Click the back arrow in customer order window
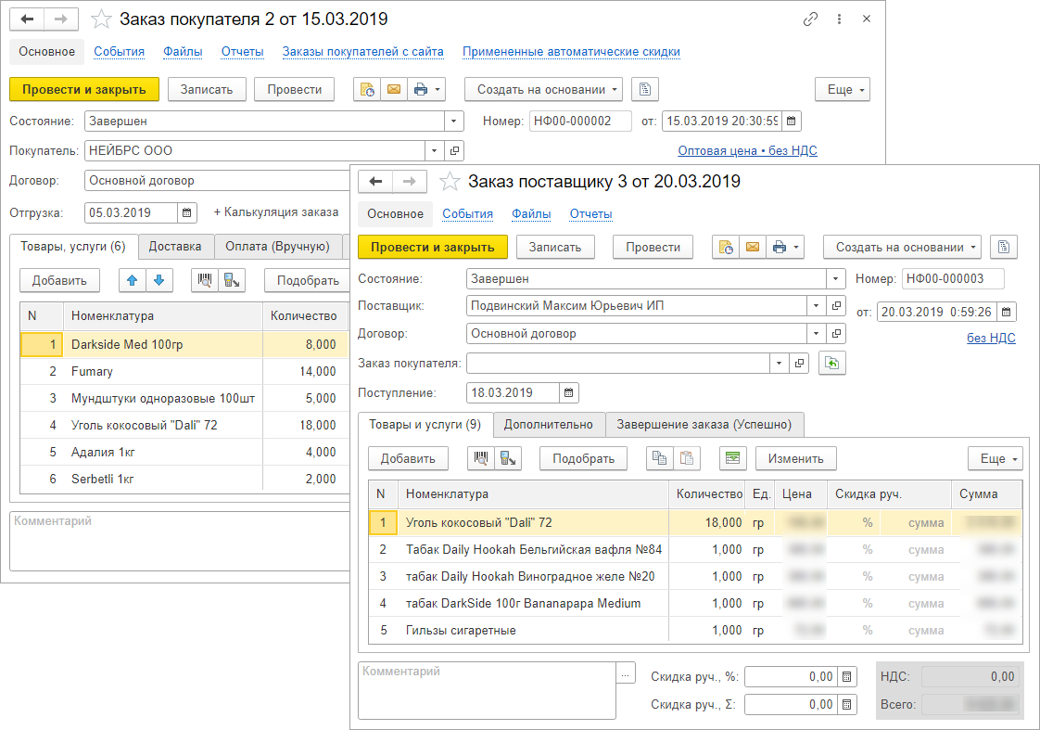Screen dimensions: 1040x730 tap(27, 19)
